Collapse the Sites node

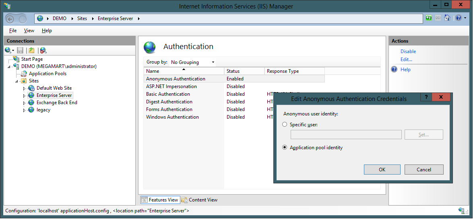tap(16, 81)
